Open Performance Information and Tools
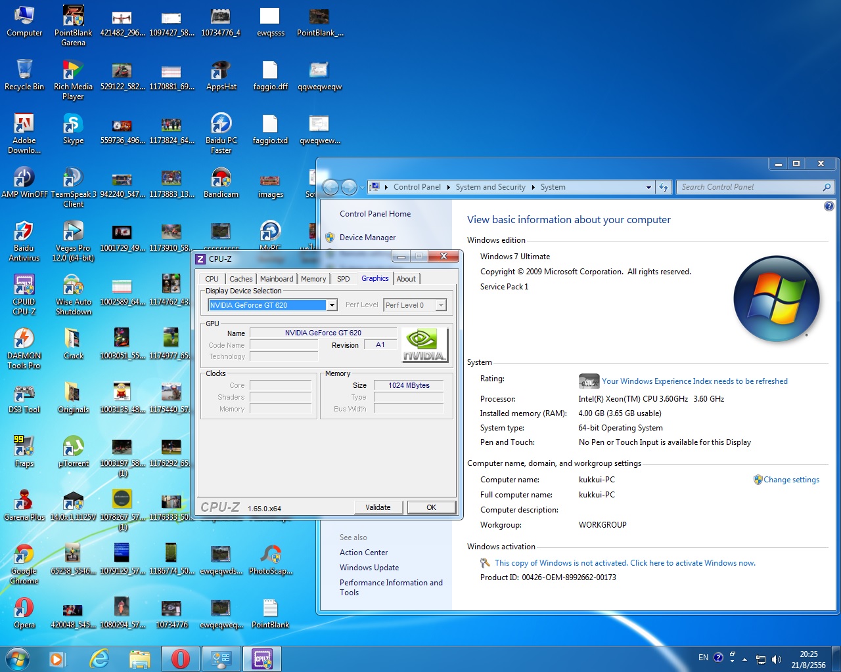841x672 pixels. (x=391, y=587)
